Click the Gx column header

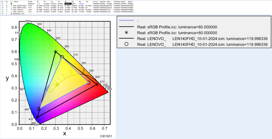pyautogui.click(x=52, y=2)
